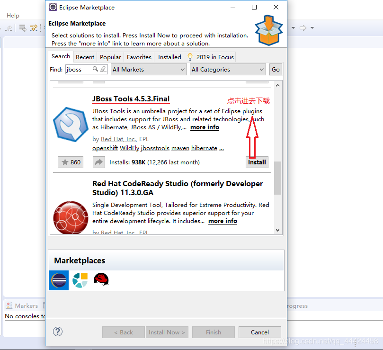Switch to the Search tab
Screen dimensions: 383x350
coord(61,56)
